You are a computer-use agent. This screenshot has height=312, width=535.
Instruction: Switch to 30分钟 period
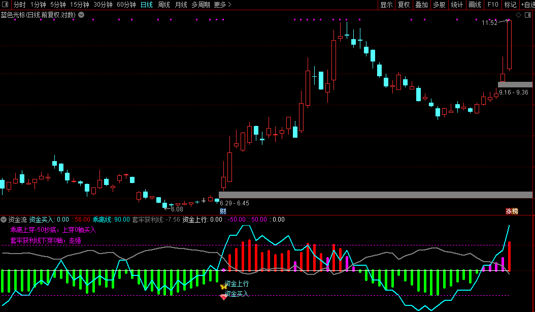point(103,5)
